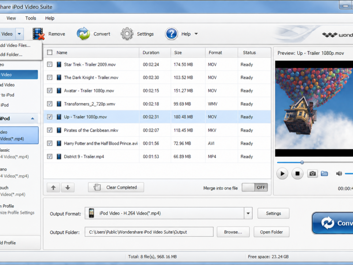This screenshot has width=353, height=265.
Task: Click Open Folder button
Action: click(271, 232)
